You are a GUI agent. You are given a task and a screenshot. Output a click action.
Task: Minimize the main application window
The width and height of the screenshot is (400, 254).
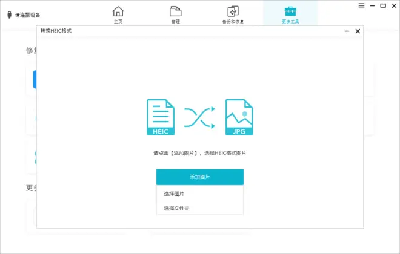point(373,5)
